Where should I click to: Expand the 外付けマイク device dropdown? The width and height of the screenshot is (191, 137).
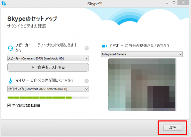point(48,89)
